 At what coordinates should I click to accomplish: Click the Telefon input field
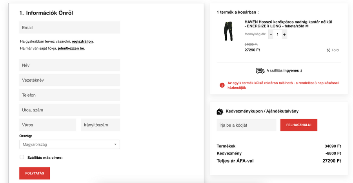69,95
